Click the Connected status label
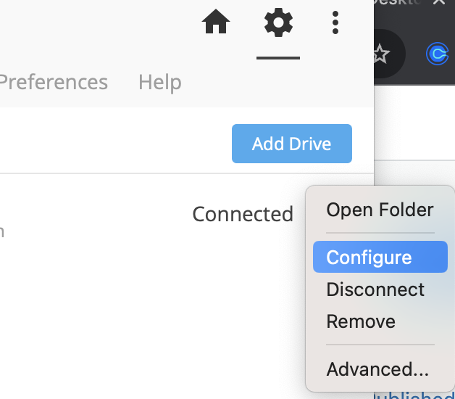 pyautogui.click(x=243, y=214)
